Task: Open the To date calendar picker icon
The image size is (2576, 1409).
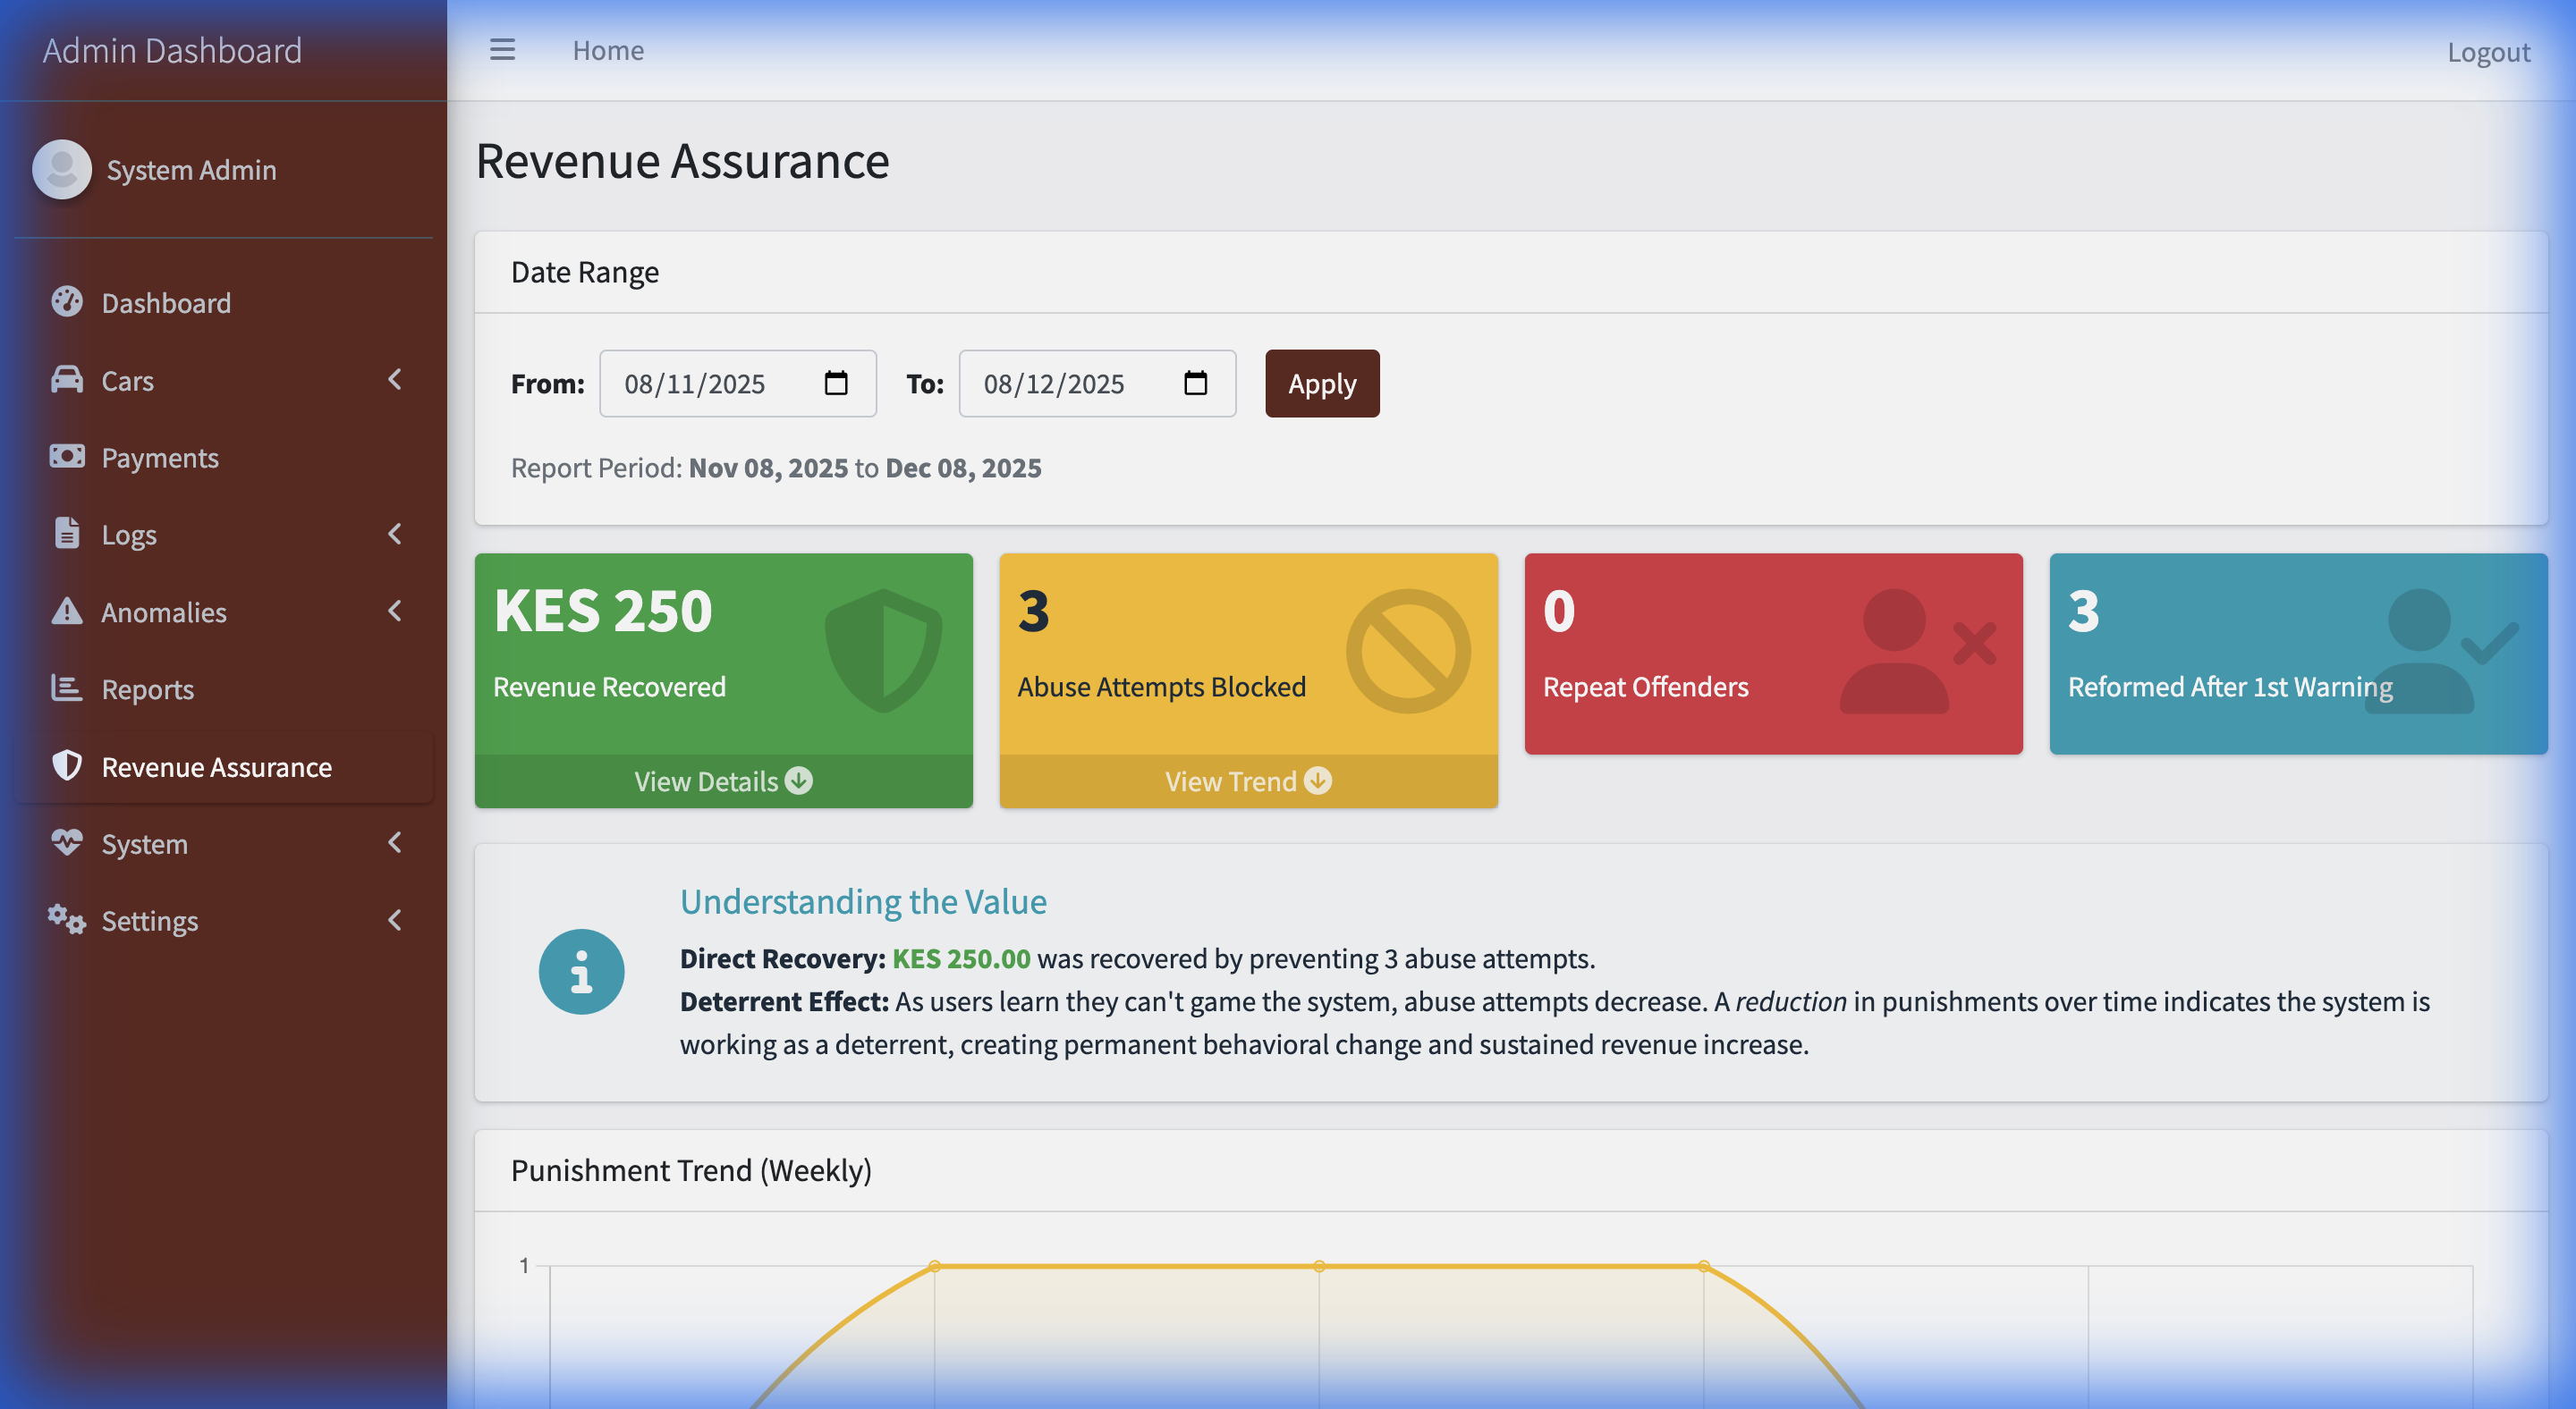Action: (1196, 383)
